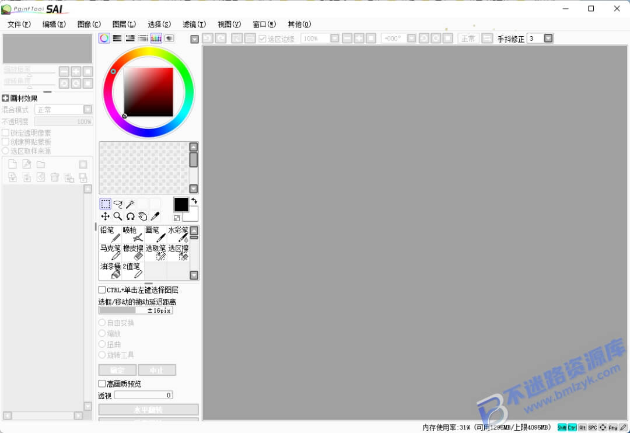The height and width of the screenshot is (433, 630).
Task: Open the +000° rotation angle dropdown
Action: [411, 38]
